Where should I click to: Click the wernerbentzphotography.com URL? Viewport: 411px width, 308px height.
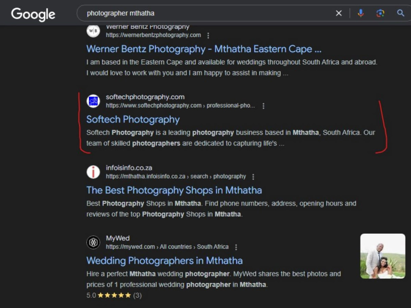(153, 35)
